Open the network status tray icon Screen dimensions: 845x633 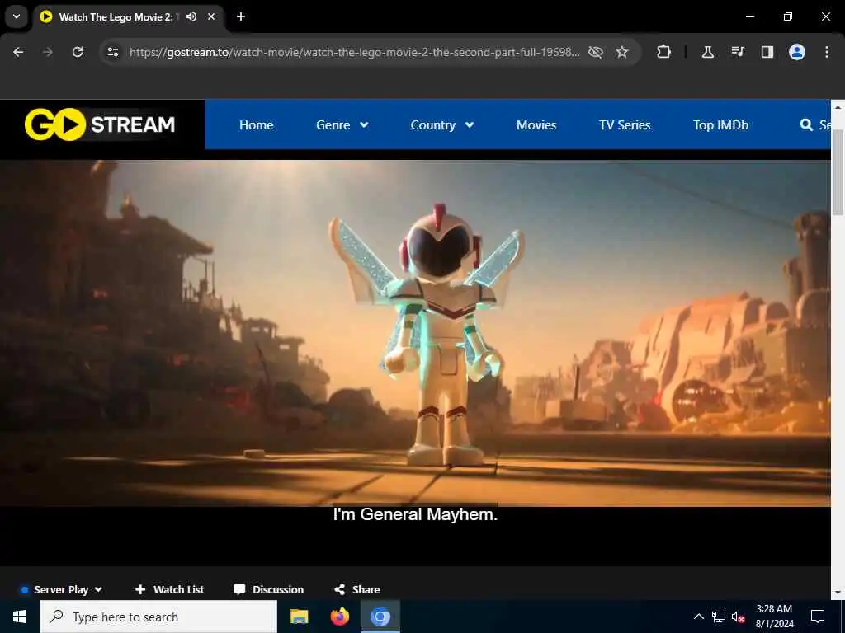[719, 617]
